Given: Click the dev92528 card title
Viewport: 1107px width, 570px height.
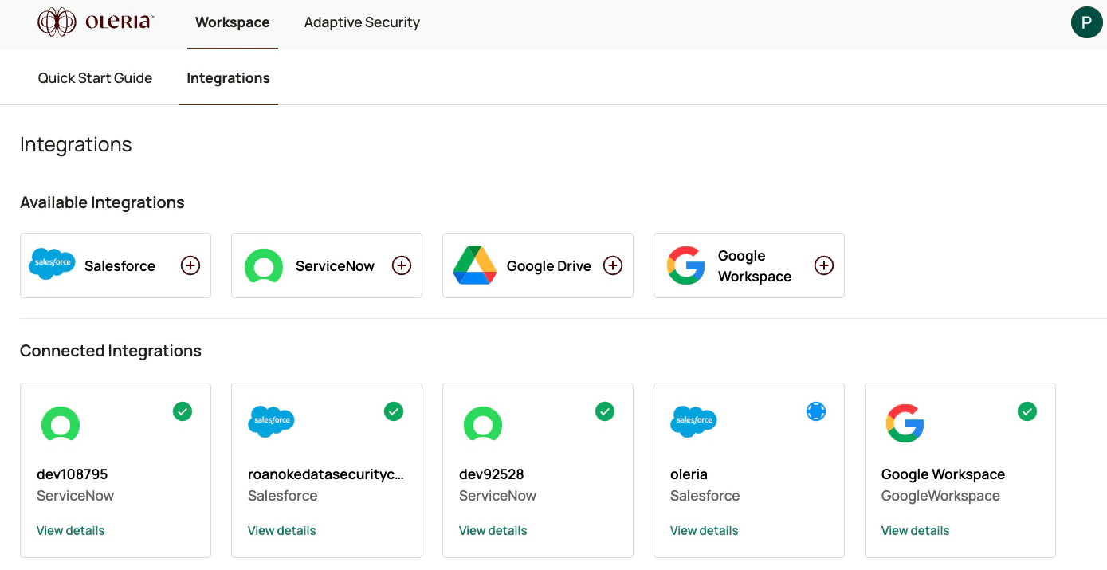Looking at the screenshot, I should (492, 474).
